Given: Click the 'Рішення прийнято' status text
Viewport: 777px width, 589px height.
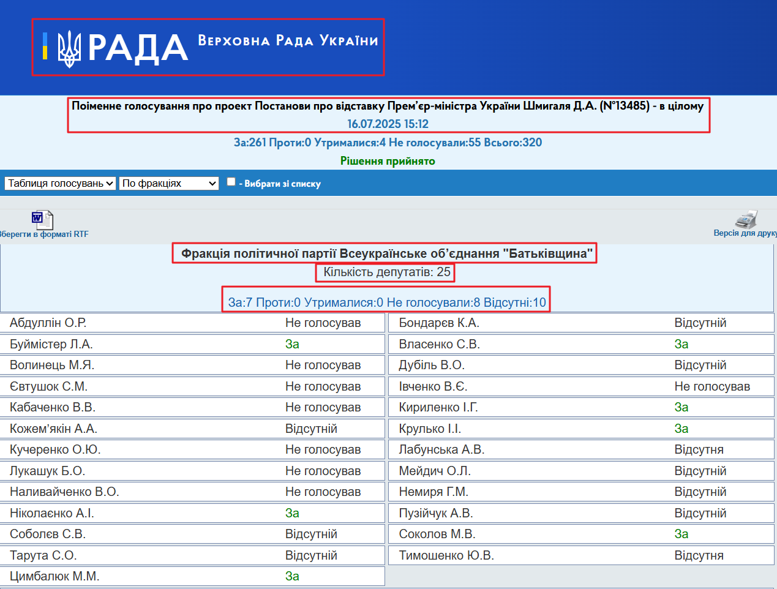Looking at the screenshot, I should click(x=388, y=161).
